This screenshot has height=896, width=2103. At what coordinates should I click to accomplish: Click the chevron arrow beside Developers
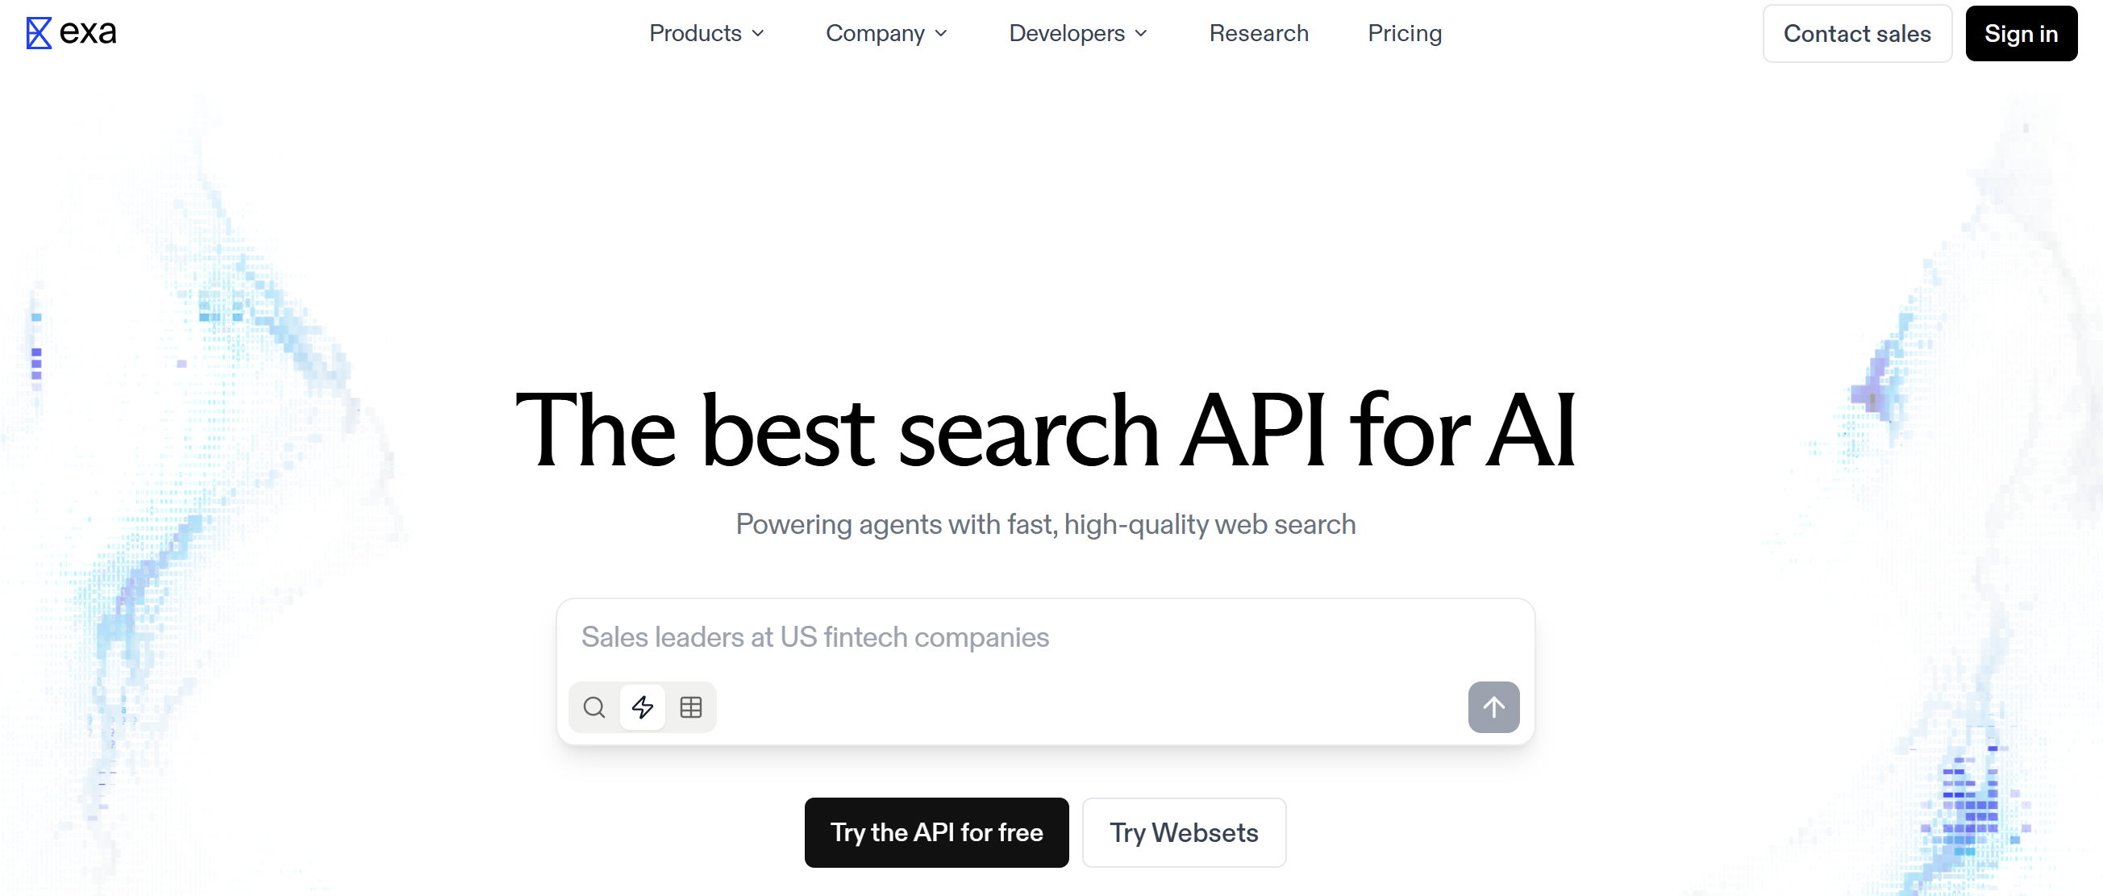pos(1141,34)
